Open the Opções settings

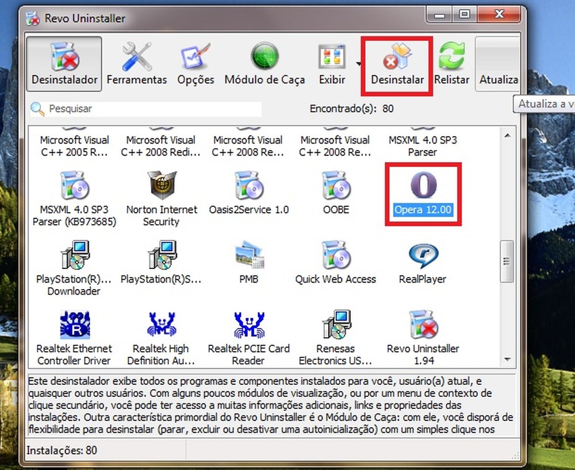click(x=195, y=64)
